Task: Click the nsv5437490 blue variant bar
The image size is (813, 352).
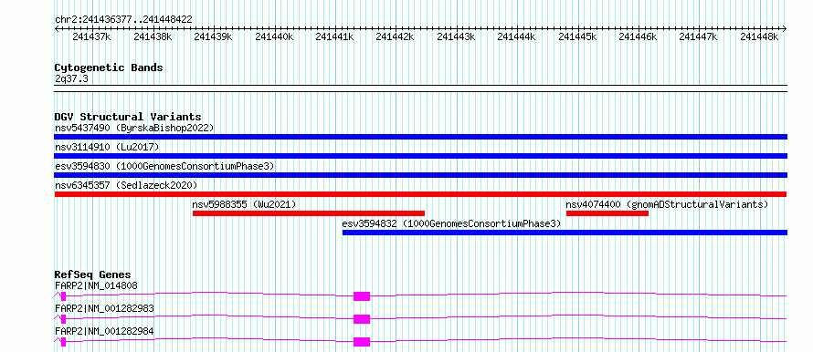Action: tap(420, 137)
